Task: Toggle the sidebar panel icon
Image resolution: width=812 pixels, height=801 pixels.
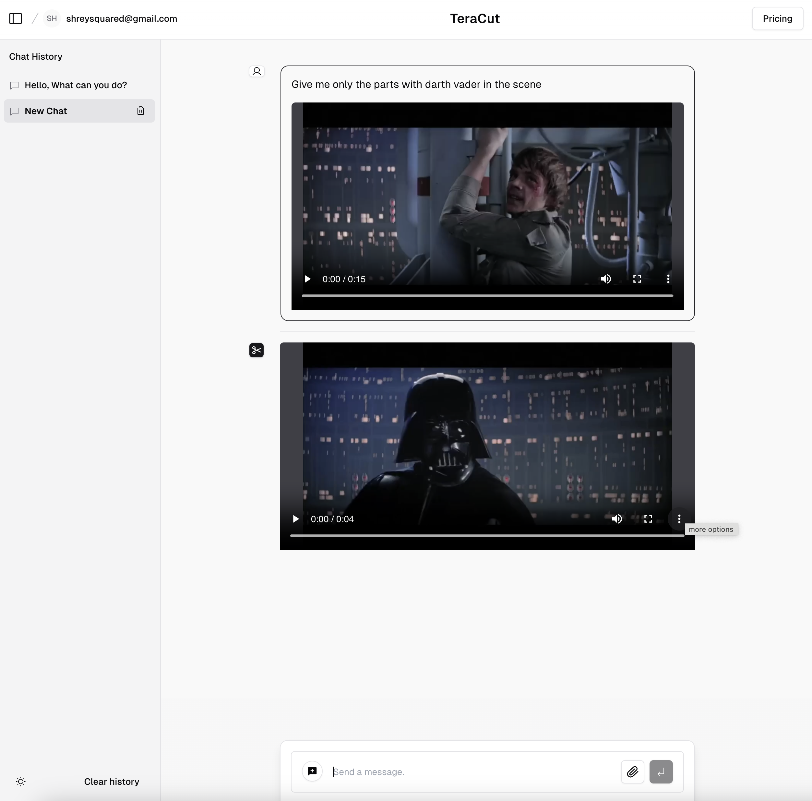Action: tap(16, 18)
